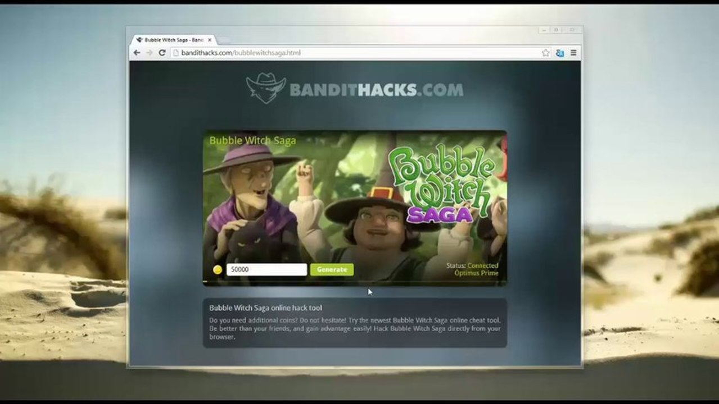Bookmark this page with the star icon

tap(545, 53)
